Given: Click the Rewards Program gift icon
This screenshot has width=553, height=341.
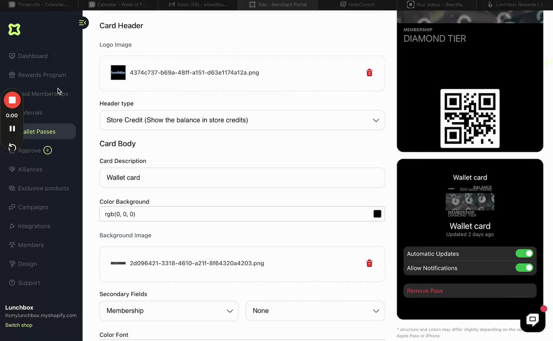Looking at the screenshot, I should pos(12,75).
